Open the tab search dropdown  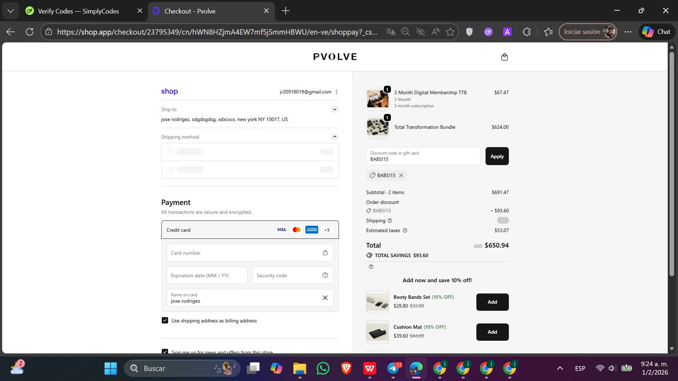pyautogui.click(x=10, y=11)
